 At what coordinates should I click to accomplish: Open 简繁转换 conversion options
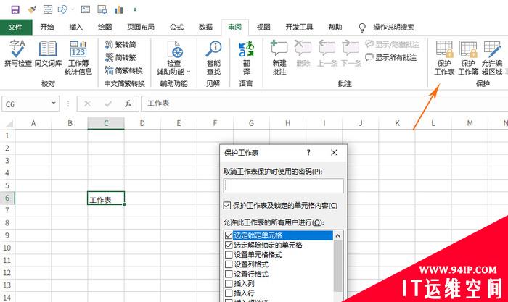(124, 70)
